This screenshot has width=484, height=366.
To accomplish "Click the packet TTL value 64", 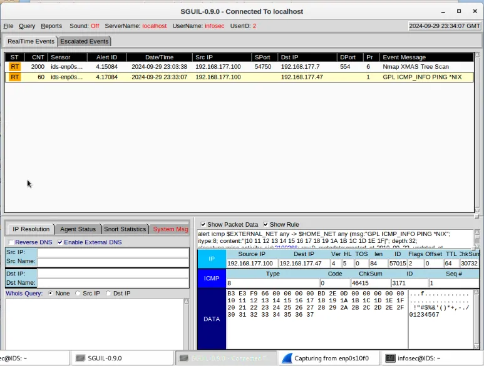I will pyautogui.click(x=451, y=264).
